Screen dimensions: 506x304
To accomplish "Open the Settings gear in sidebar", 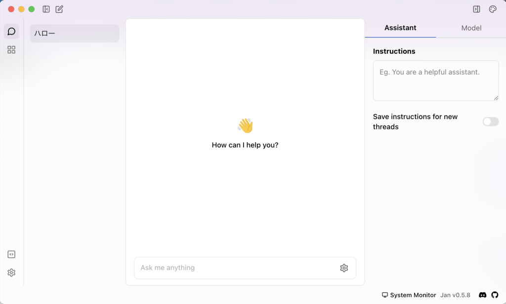I will click(x=11, y=272).
